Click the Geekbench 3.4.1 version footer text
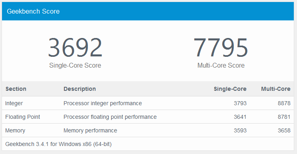Image resolution: width=297 pixels, height=154 pixels. click(58, 144)
